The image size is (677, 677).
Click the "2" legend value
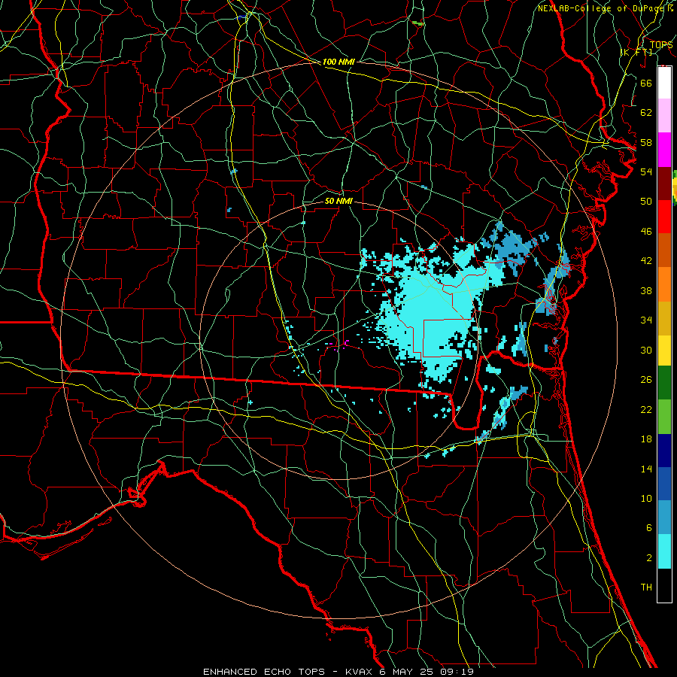point(648,558)
